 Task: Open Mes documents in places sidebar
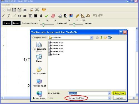click(39, 70)
